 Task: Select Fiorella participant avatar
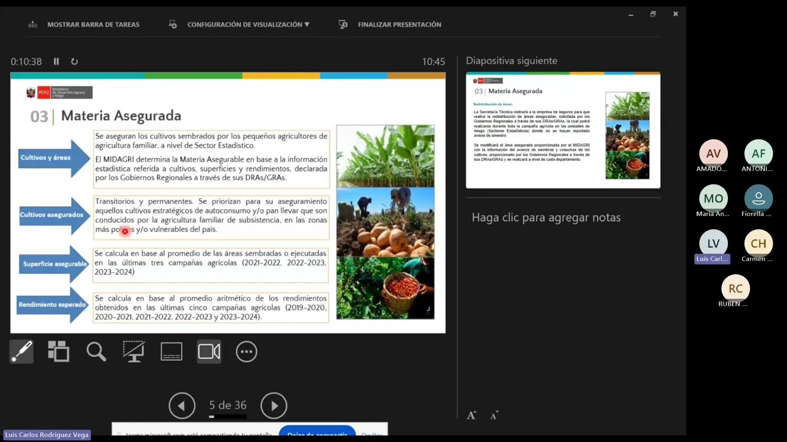758,198
